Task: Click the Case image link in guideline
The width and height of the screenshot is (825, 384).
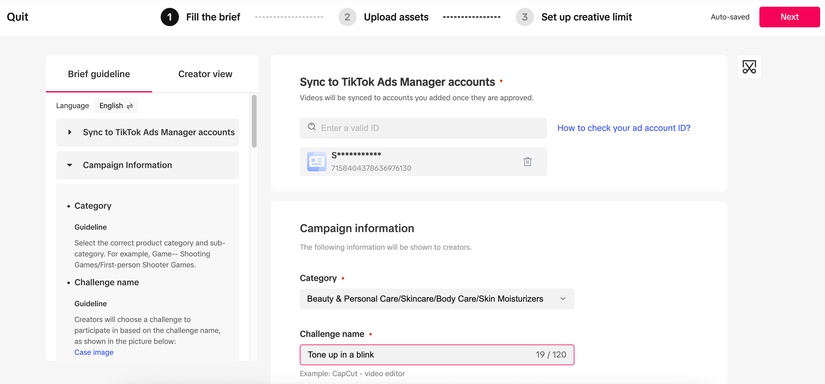Action: pos(94,352)
